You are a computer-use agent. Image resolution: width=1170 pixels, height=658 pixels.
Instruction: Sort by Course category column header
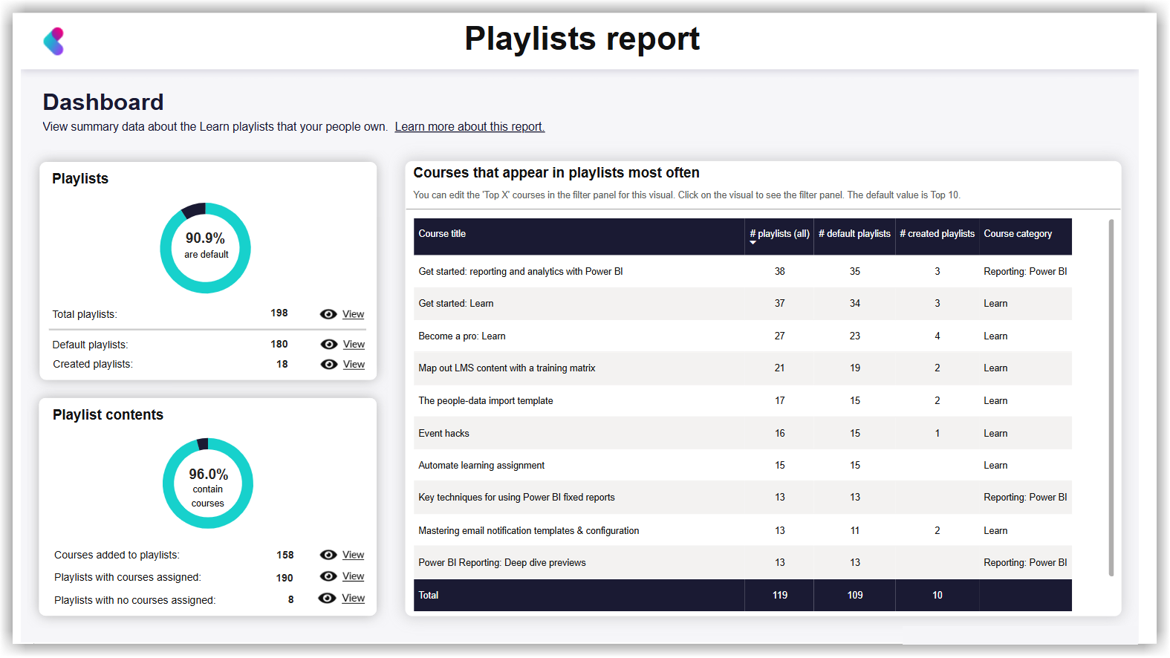pos(1018,233)
